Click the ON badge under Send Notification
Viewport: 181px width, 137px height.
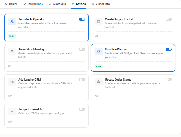pyautogui.click(x=99, y=66)
